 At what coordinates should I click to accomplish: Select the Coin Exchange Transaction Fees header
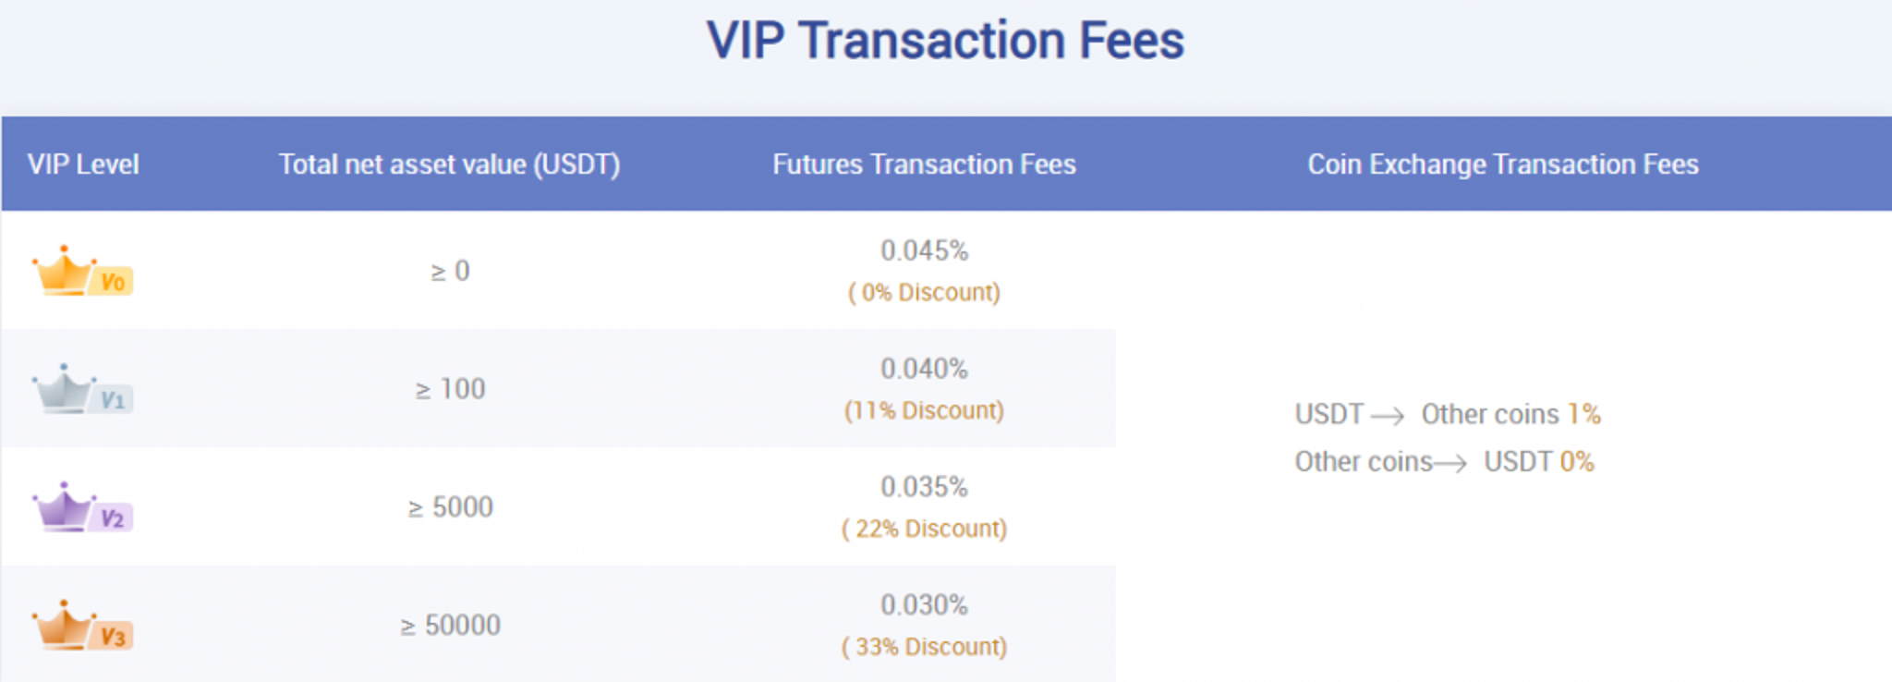pos(1503,164)
